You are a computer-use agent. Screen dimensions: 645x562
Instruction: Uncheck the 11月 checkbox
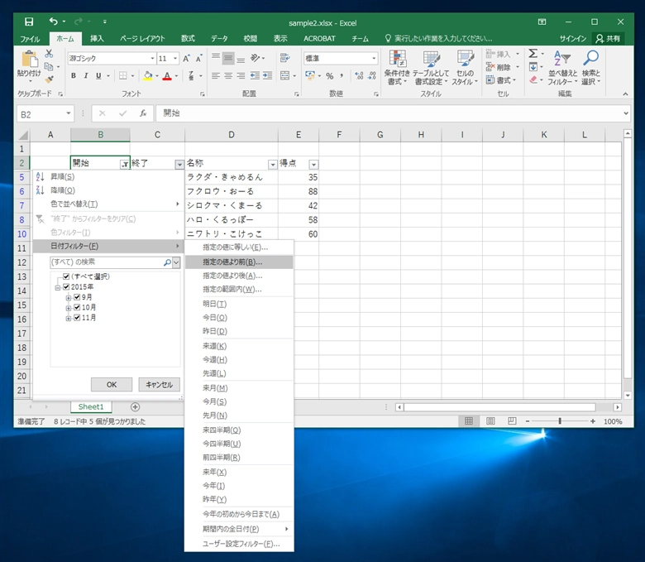click(x=77, y=318)
